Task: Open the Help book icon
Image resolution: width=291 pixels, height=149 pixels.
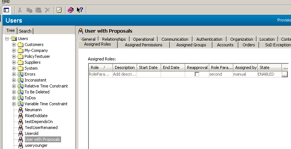Action: click(x=70, y=10)
